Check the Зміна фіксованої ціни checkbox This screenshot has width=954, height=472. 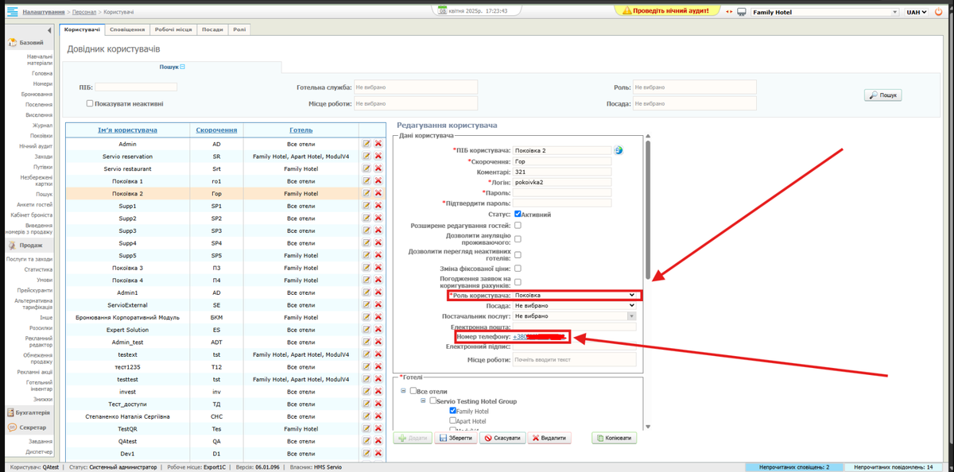[x=518, y=269]
